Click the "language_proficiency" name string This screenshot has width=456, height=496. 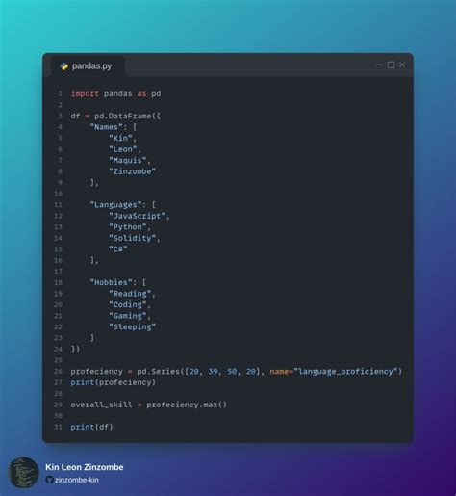345,372
